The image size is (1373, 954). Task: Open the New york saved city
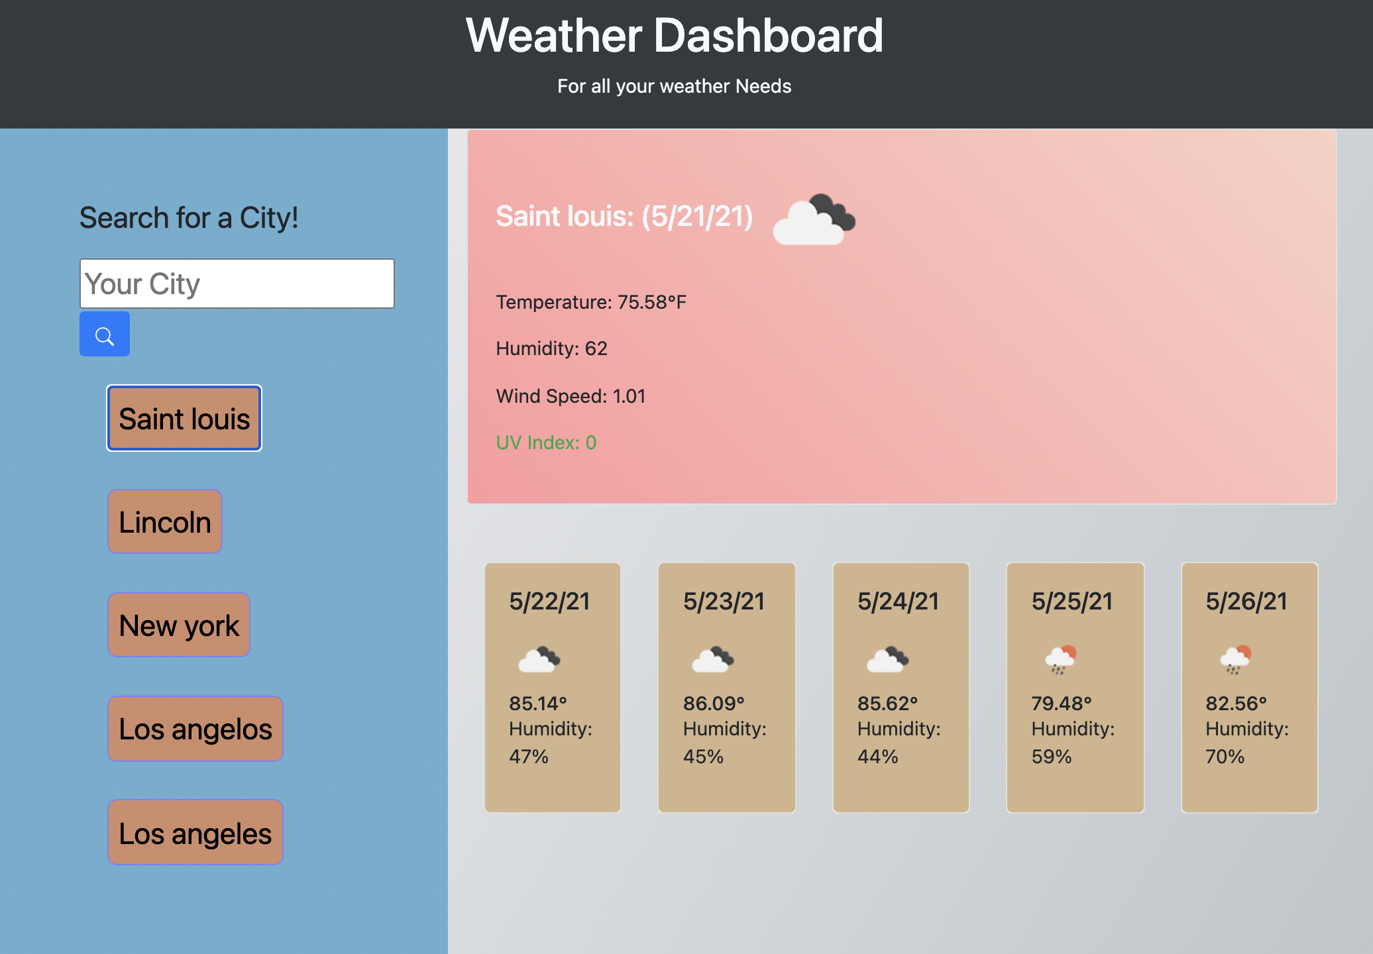[179, 625]
